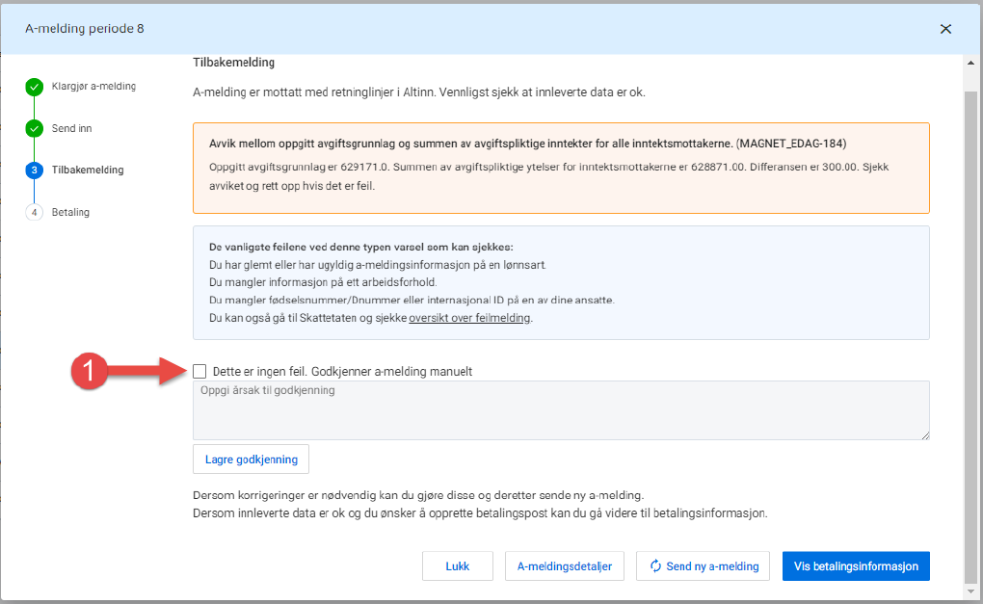983x604 pixels.
Task: Click the green checkmark beside Send inn
Action: [35, 128]
